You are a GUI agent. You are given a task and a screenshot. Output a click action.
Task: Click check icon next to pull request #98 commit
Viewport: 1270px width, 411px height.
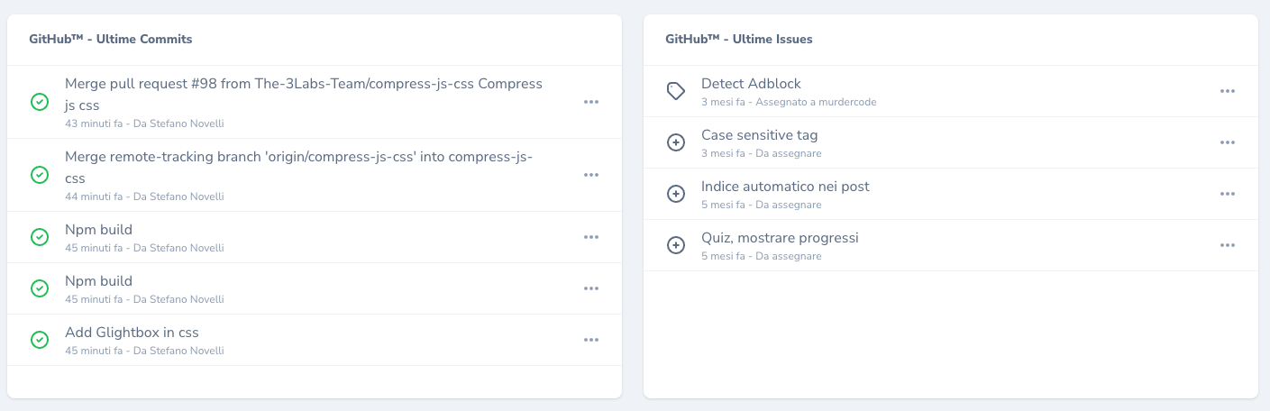click(40, 102)
